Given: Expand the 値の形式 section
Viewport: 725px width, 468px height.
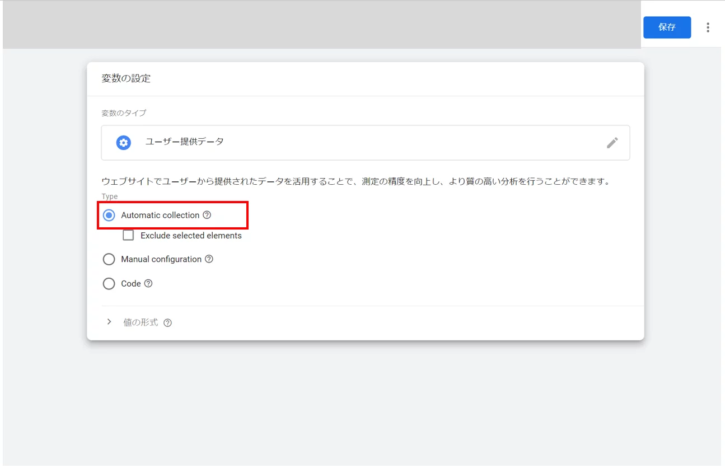Looking at the screenshot, I should click(x=139, y=322).
